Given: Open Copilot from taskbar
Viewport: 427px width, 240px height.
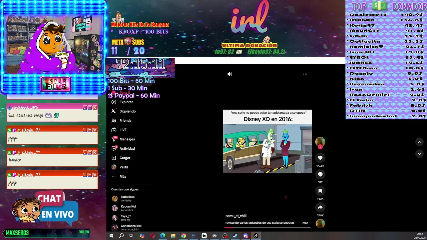Looking at the screenshot, I should point(142,236).
